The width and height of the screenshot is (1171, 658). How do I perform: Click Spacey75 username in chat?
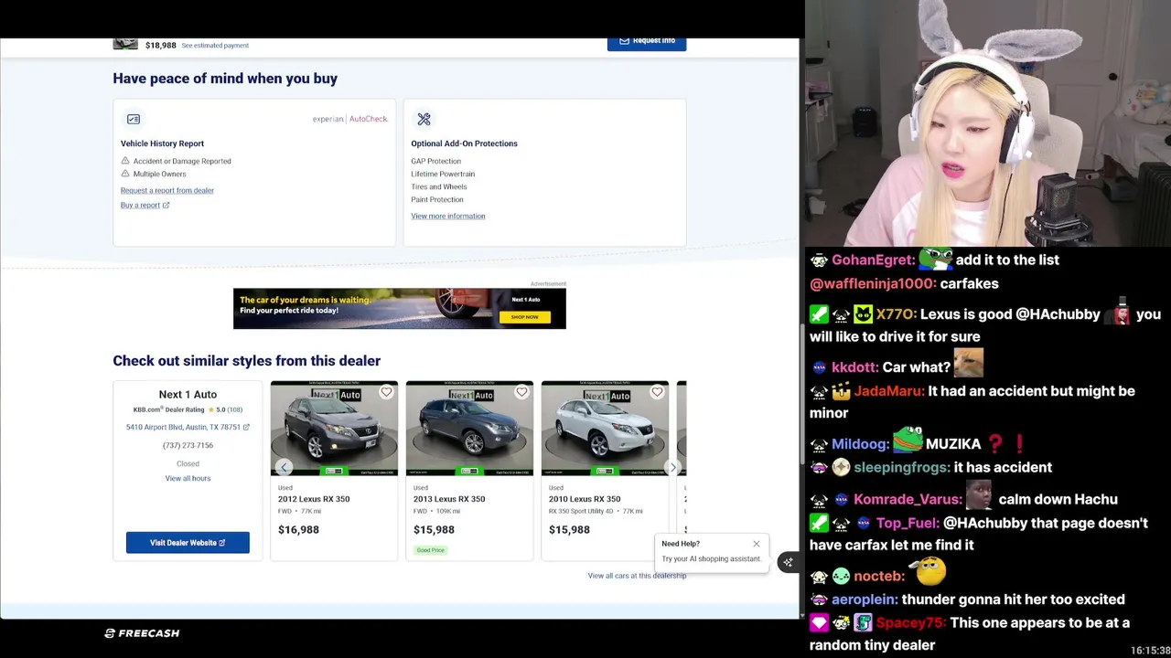pyautogui.click(x=911, y=622)
